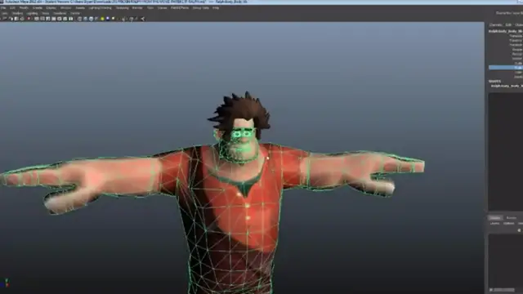This screenshot has width=523, height=294.
Task: Open the Edit menu in Channel Box
Action: point(508,25)
